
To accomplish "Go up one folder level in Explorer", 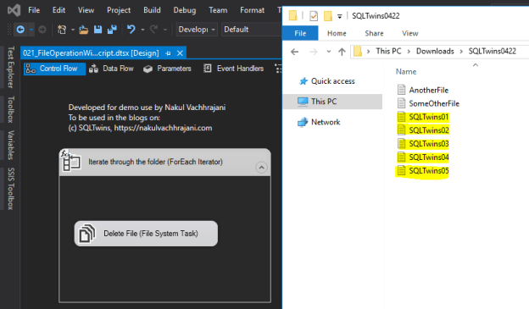I will [x=342, y=52].
